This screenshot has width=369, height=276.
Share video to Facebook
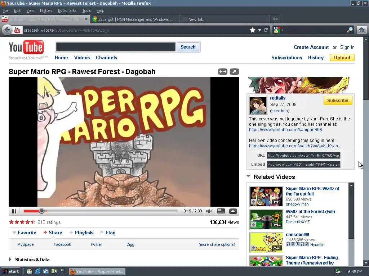[62, 244]
